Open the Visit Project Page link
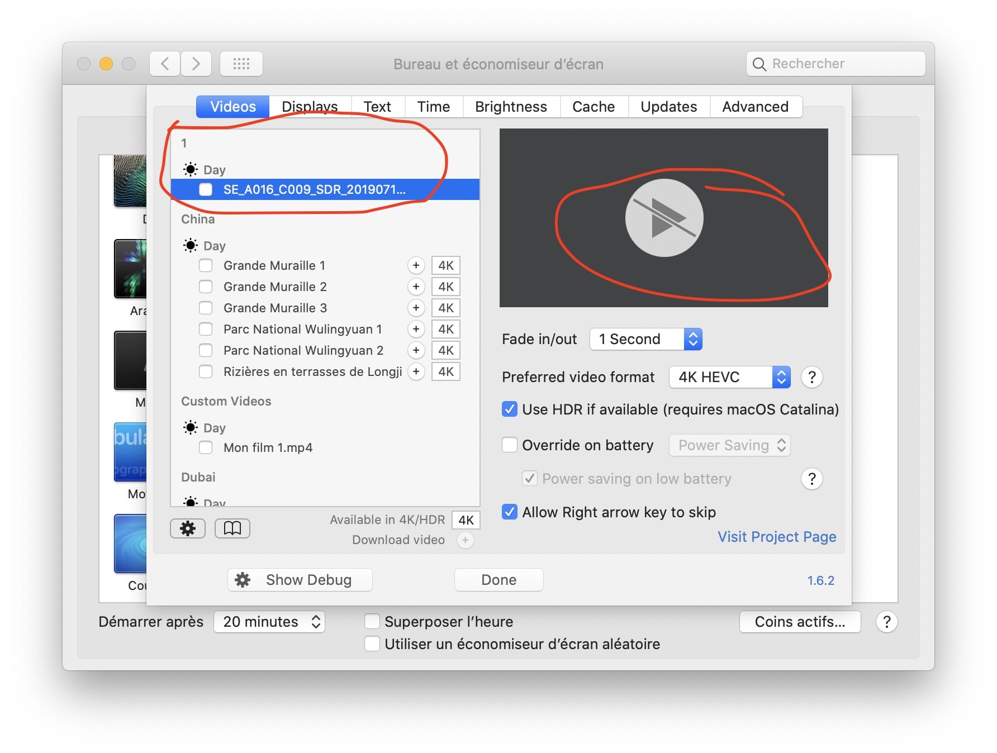The width and height of the screenshot is (997, 753). tap(777, 537)
